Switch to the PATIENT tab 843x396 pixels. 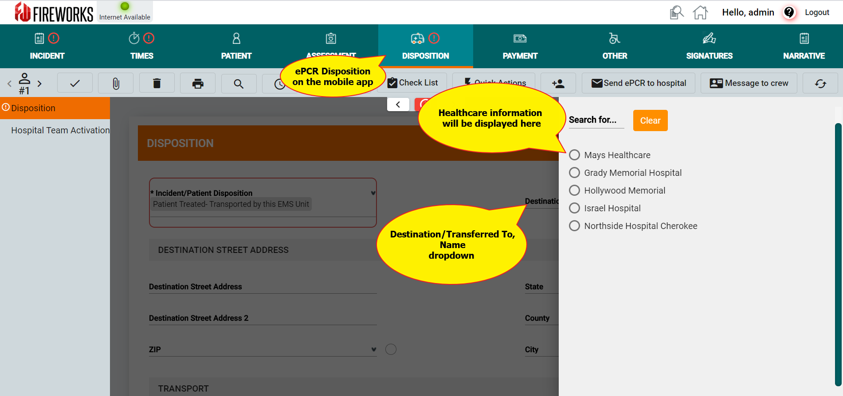pyautogui.click(x=236, y=46)
